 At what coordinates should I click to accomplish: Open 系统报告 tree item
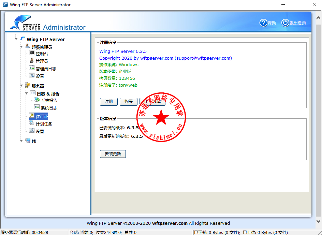pos(49,101)
